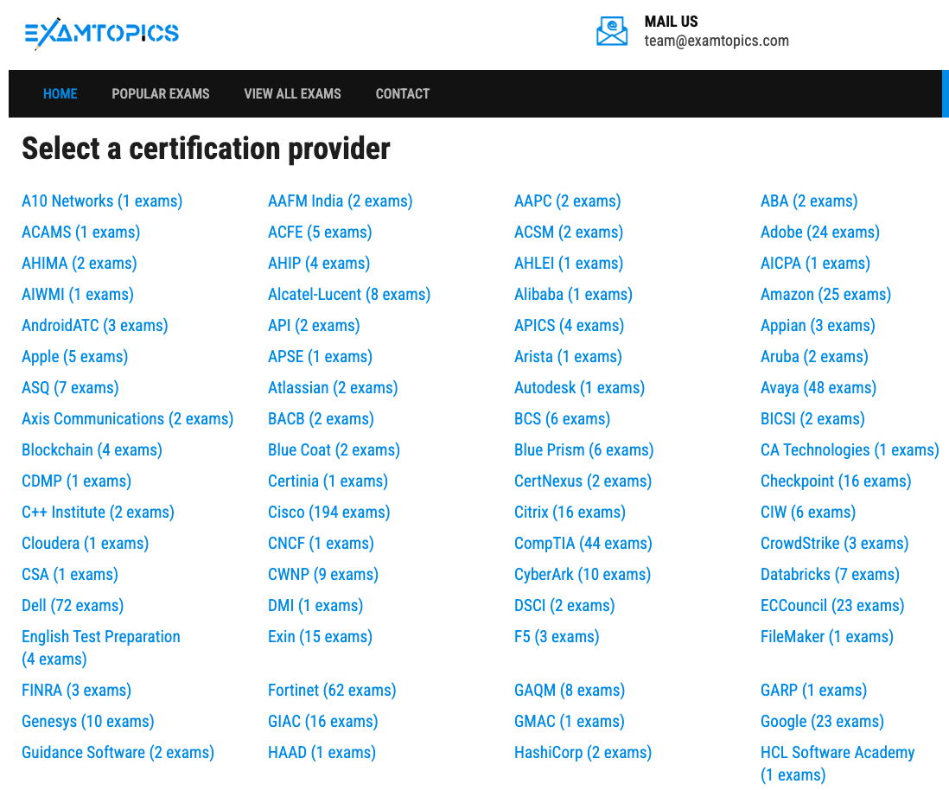Click the mail envelope icon
This screenshot has height=790, width=949.
[612, 31]
